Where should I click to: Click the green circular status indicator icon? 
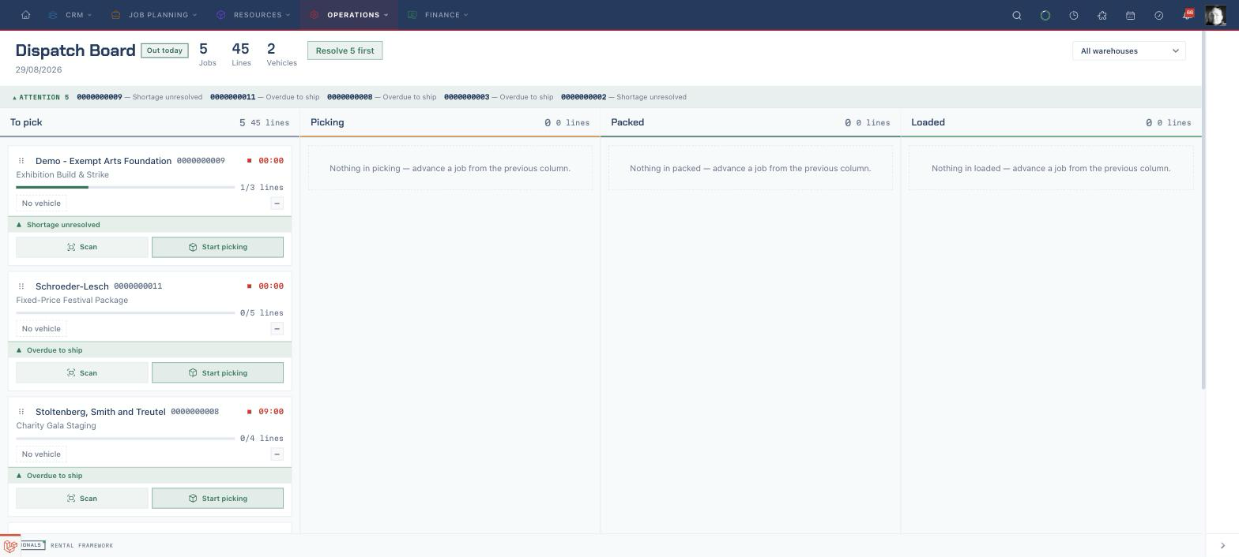coord(1045,15)
